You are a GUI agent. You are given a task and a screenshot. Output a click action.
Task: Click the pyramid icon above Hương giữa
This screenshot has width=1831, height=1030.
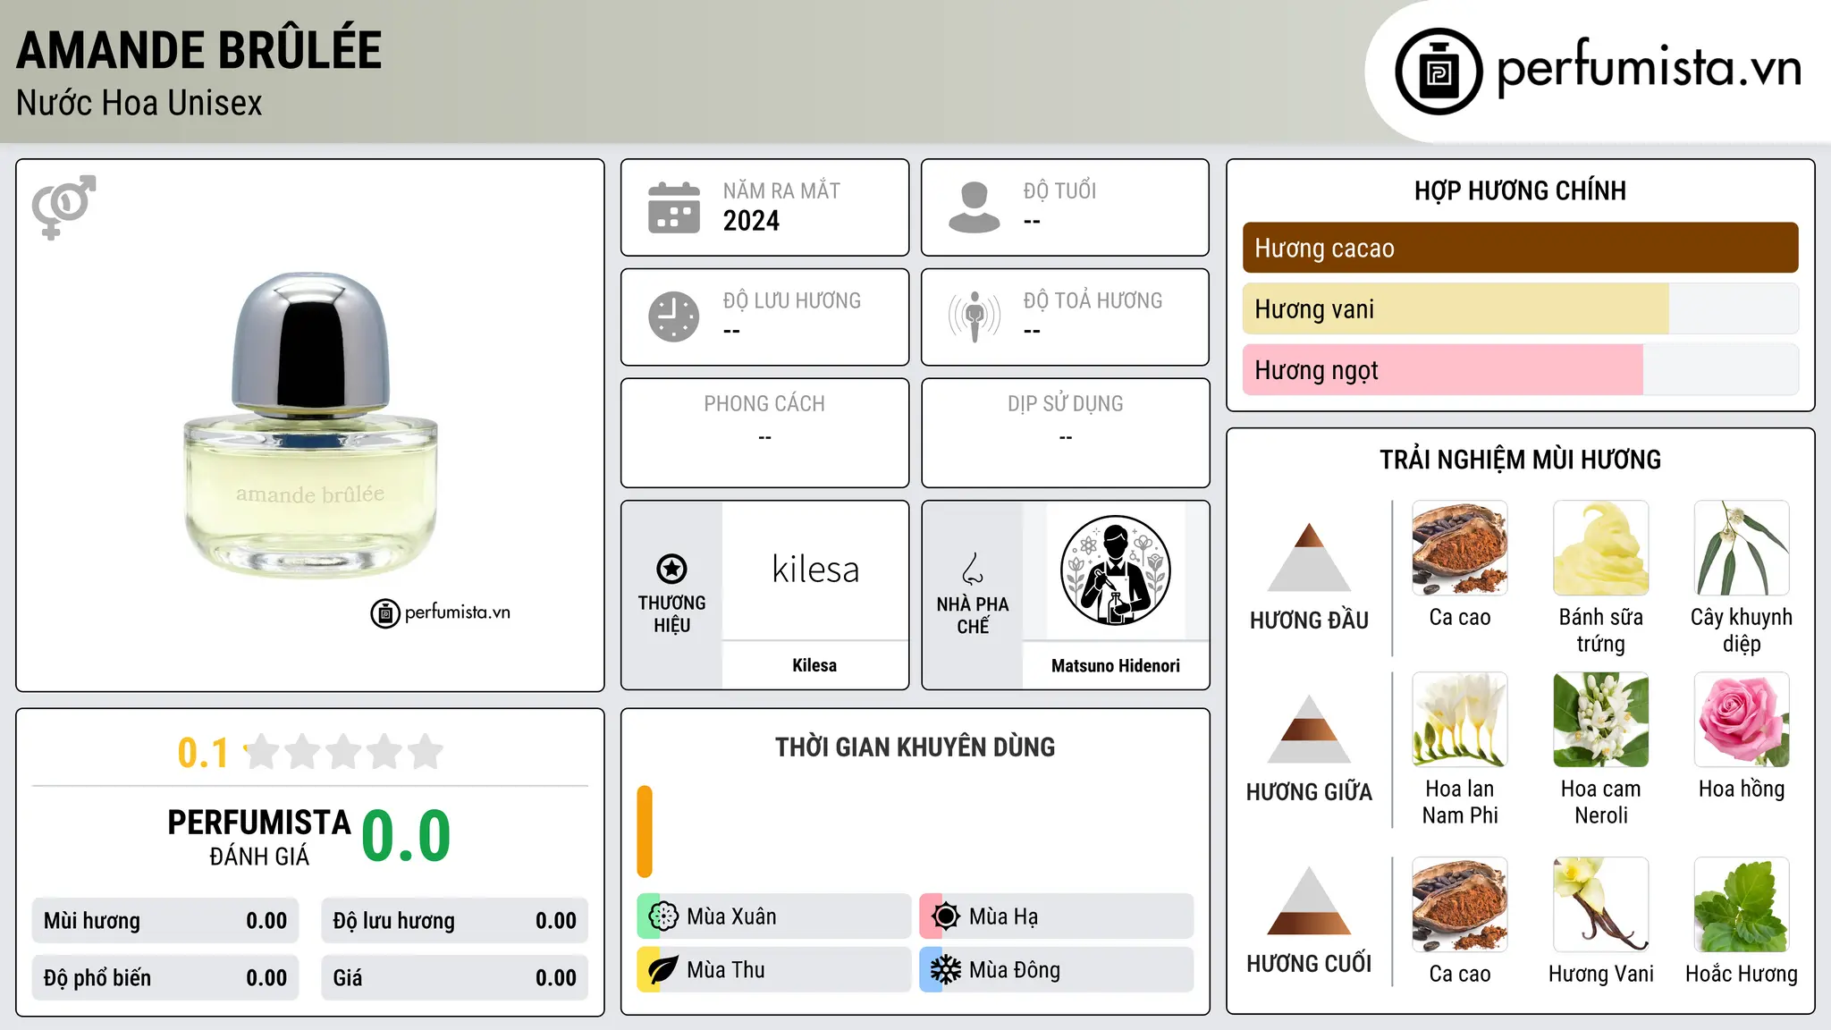[x=1309, y=729]
